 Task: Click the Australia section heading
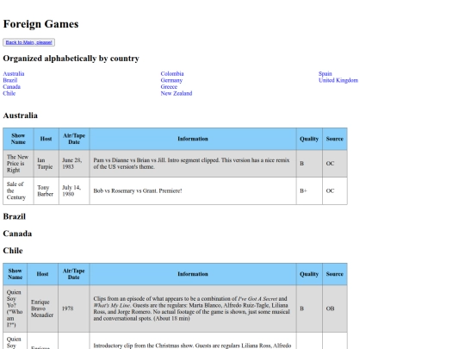20,115
